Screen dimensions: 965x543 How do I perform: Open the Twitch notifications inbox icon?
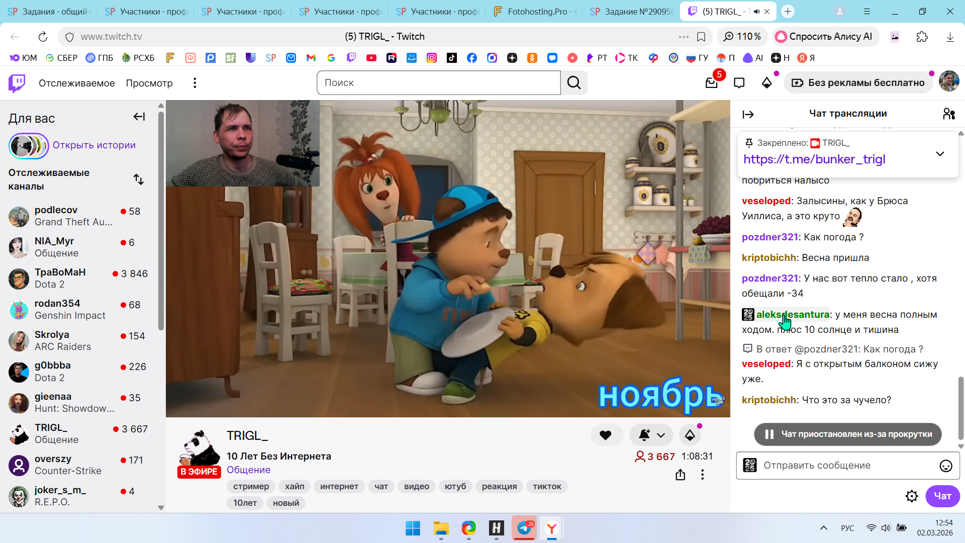[x=711, y=83]
